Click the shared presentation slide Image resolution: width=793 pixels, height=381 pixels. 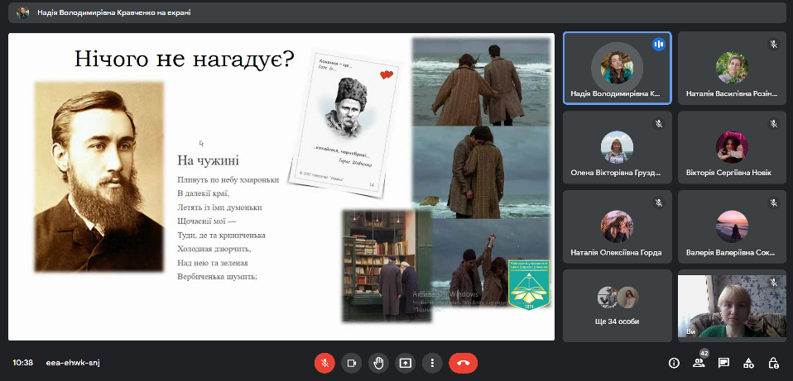281,186
